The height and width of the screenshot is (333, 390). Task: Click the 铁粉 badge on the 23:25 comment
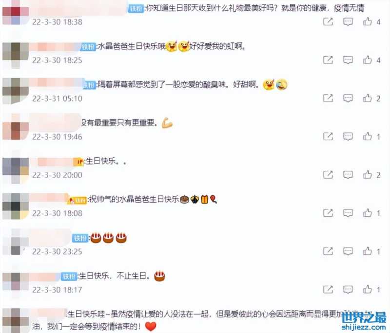coord(80,238)
